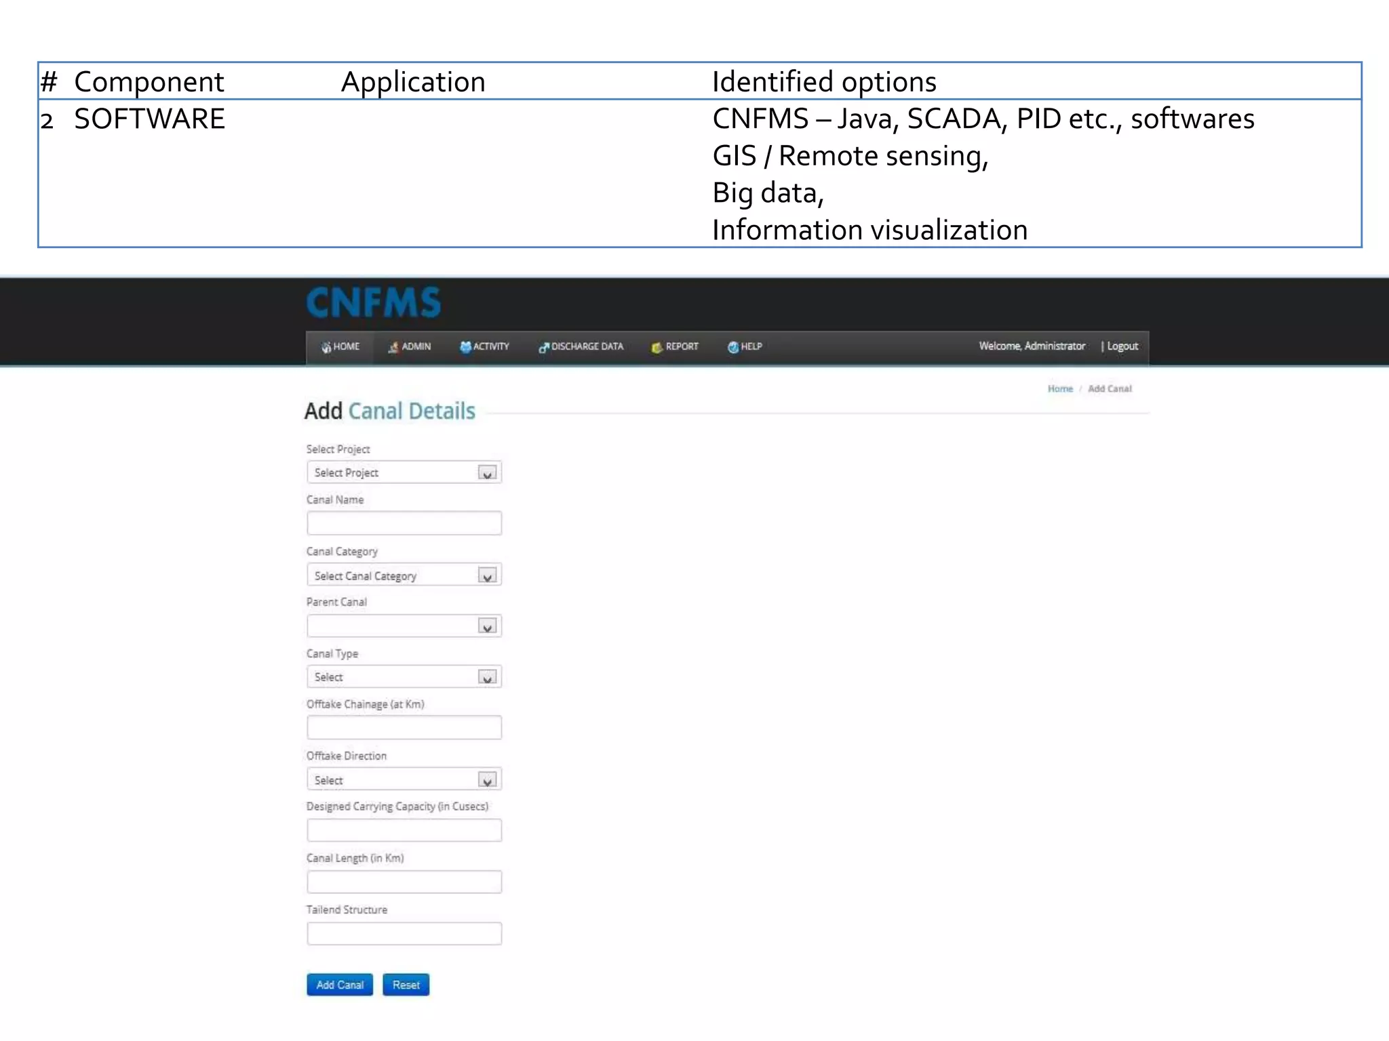Viewport: 1389px width, 1041px height.
Task: Open the REPORT menu
Action: 675,346
